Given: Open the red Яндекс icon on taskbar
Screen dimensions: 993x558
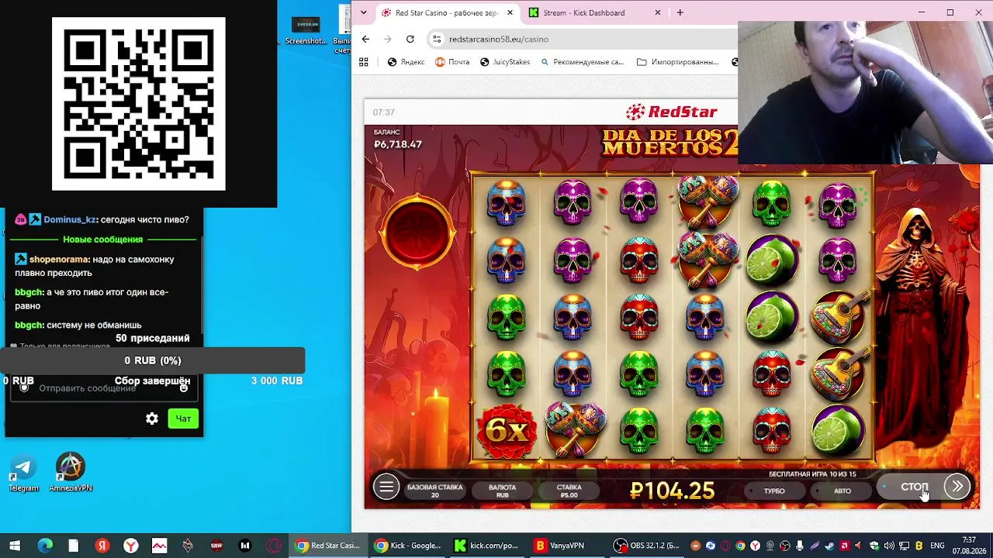Looking at the screenshot, I should click(x=102, y=546).
